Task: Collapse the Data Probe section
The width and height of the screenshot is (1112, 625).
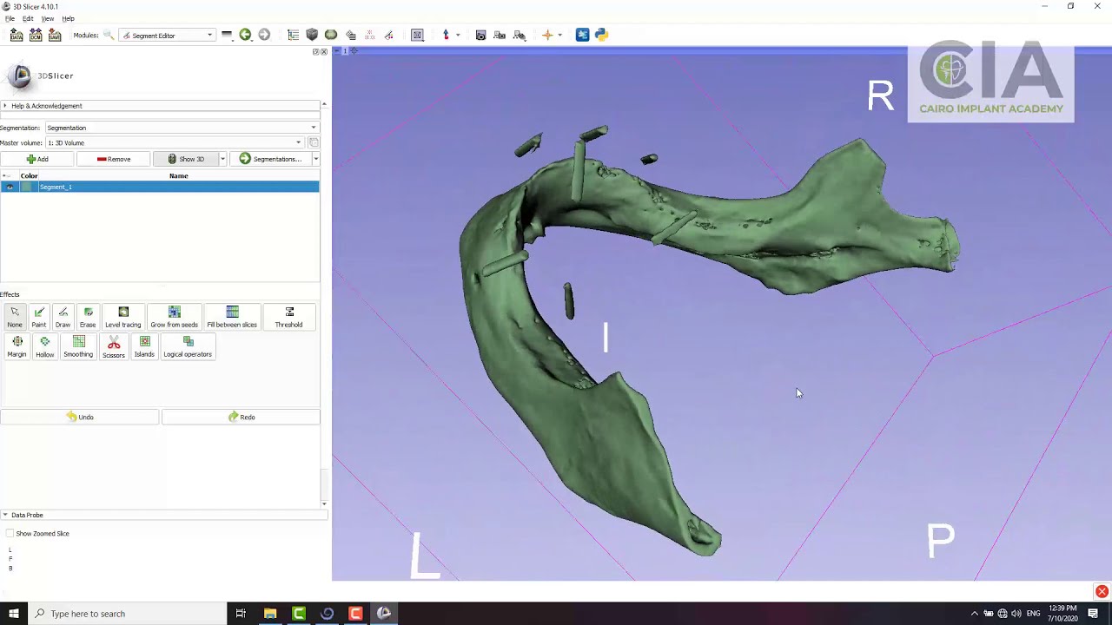Action: (x=163, y=515)
